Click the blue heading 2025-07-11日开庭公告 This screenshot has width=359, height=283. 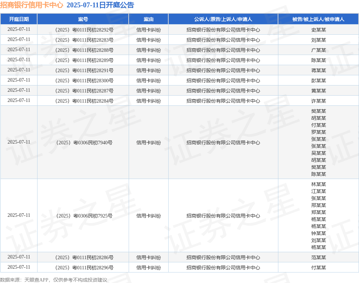100,5
